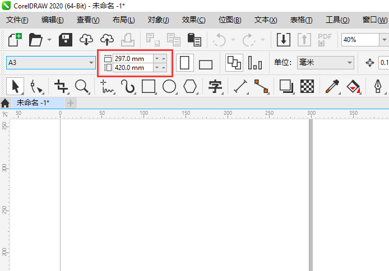Click the Paste clipboard icon
The image size is (389, 271).
pos(194,40)
